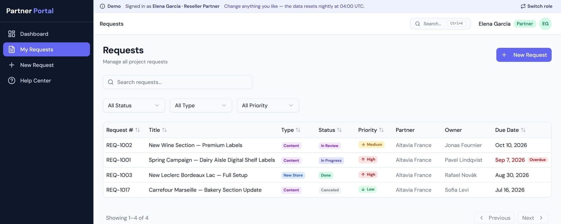
Task: Open Spring Campaign — Dairy Aisle Digital Shelf Labels
Action: (x=212, y=160)
